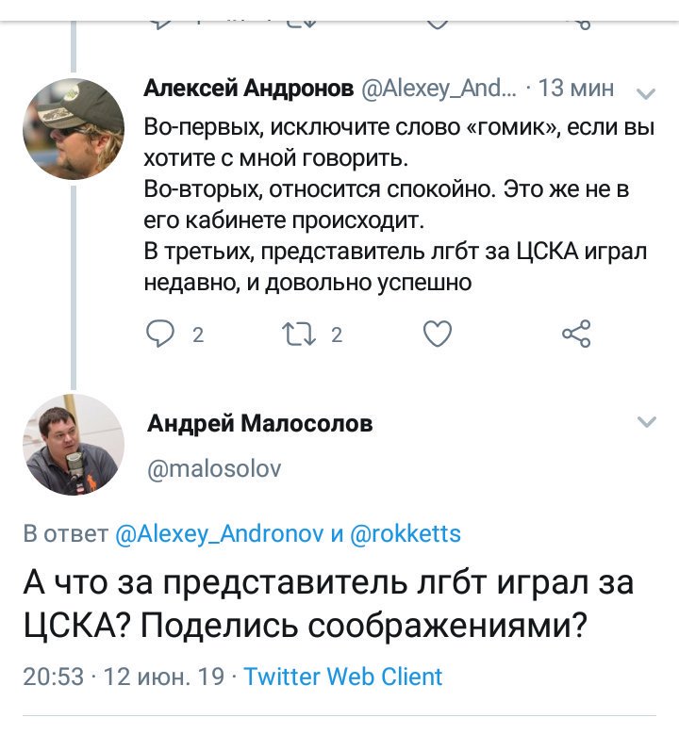Viewport: 679px width, 734px height.
Task: Open the chevron menu beside Андрей Малосолов
Action: [647, 422]
